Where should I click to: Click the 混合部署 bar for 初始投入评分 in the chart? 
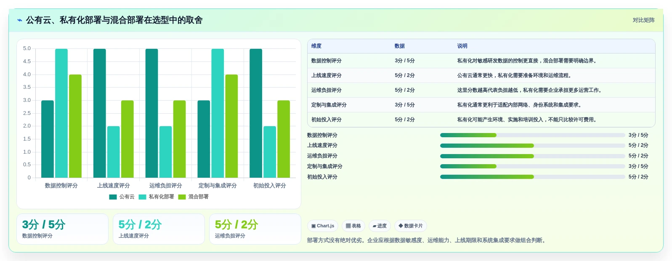coord(284,139)
